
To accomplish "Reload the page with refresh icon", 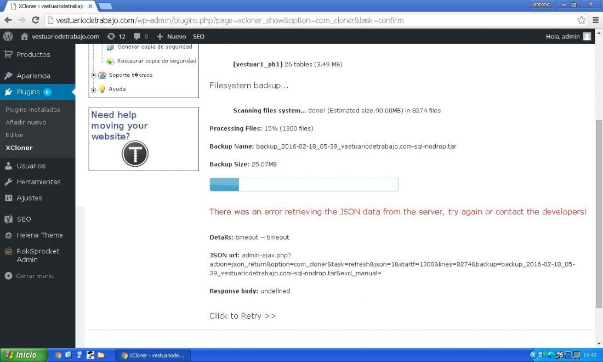I will click(x=36, y=20).
